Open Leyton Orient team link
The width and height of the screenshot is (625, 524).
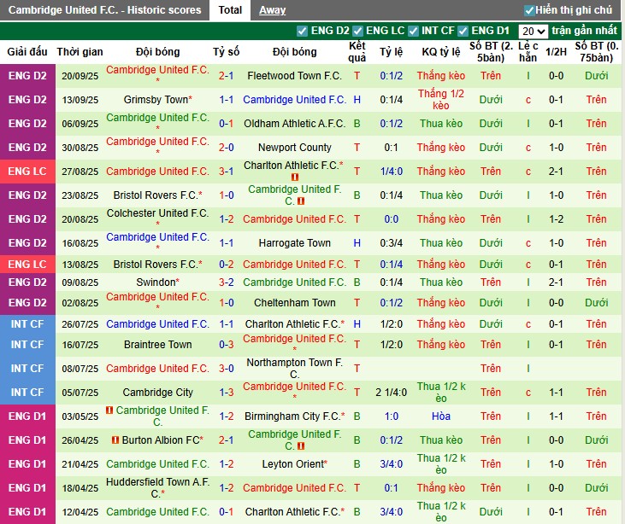pos(292,464)
